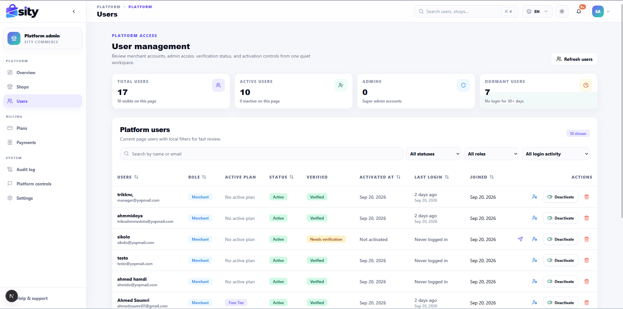Click the Admins shield icon

463,85
